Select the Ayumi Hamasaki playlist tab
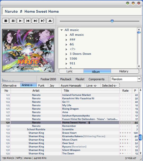 72,86
